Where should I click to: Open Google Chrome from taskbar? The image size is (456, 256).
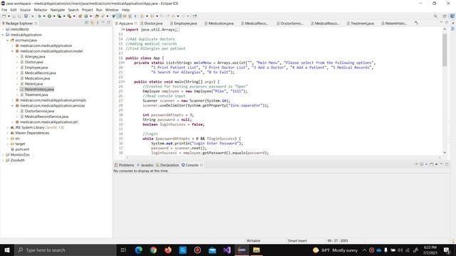tap(153, 250)
